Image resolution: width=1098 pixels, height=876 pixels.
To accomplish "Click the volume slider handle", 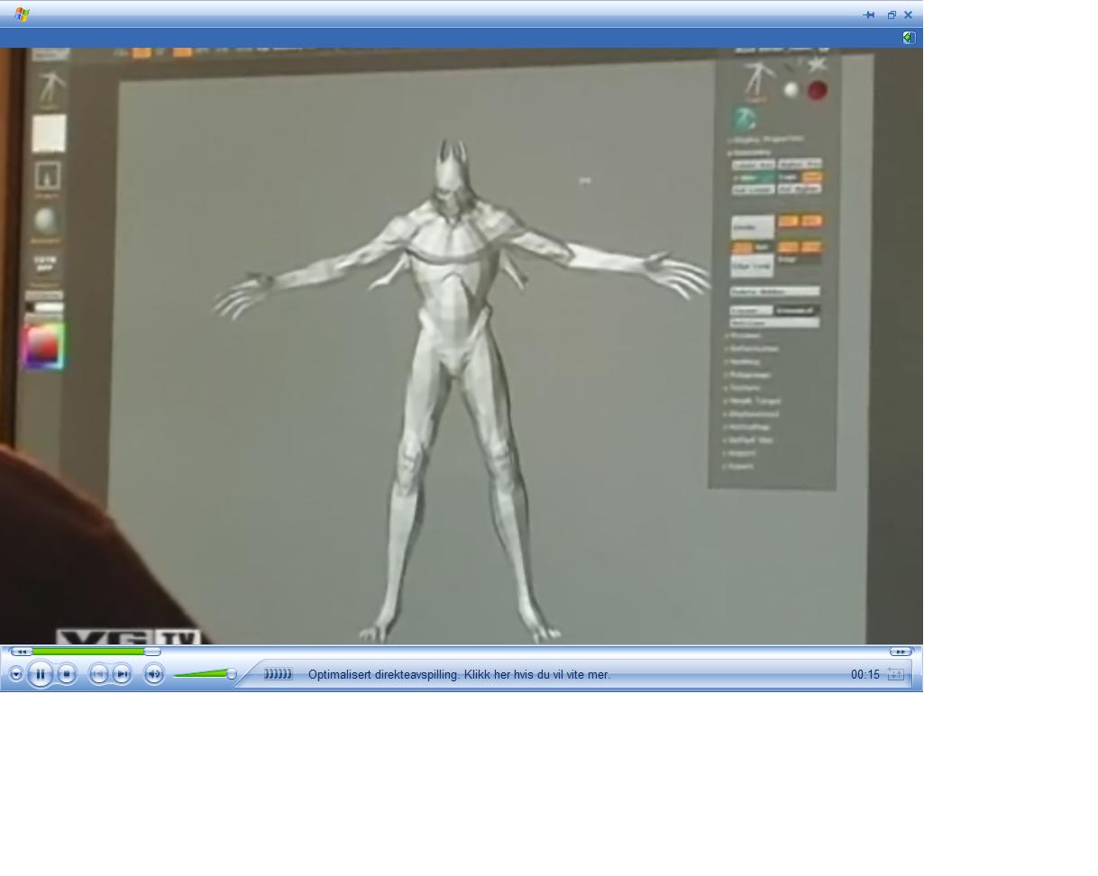I will point(232,674).
